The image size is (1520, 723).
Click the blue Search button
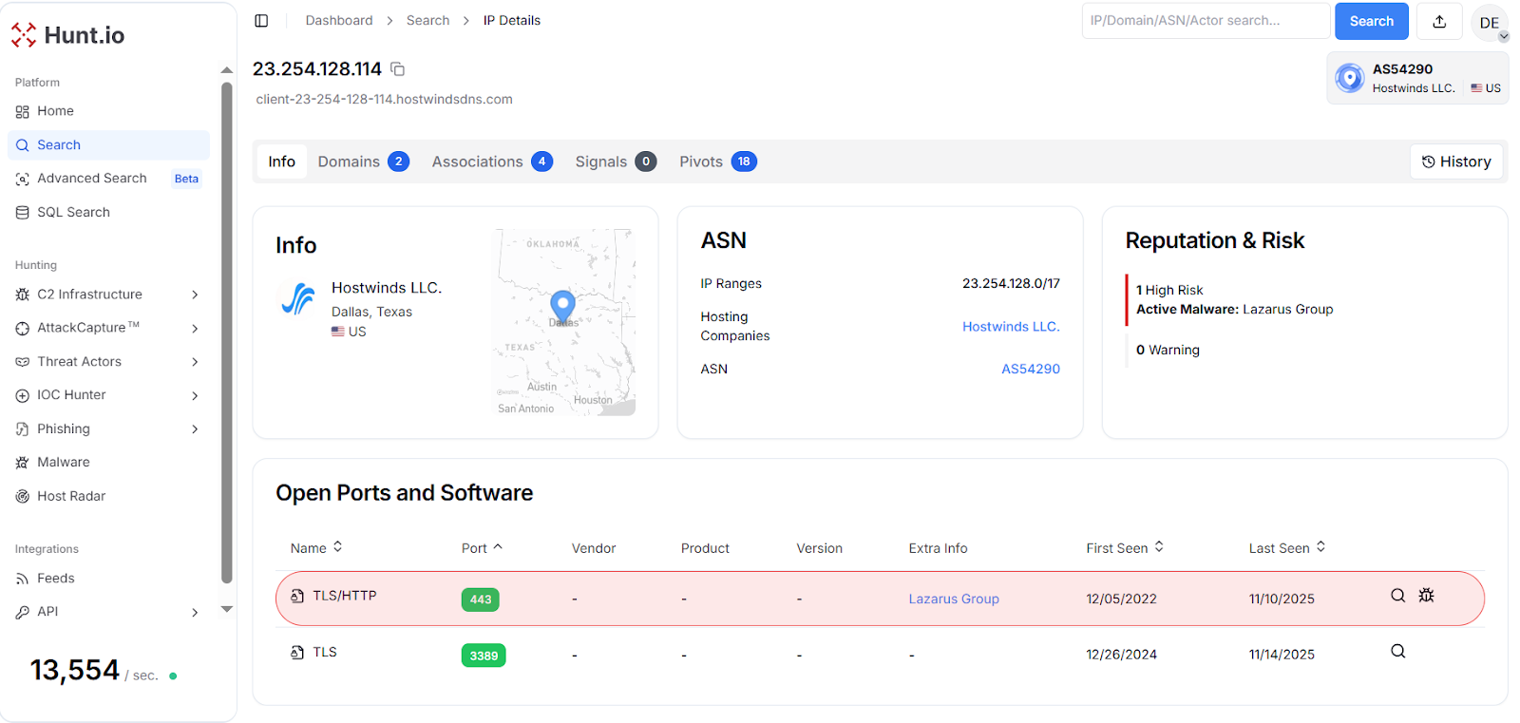tap(1371, 21)
